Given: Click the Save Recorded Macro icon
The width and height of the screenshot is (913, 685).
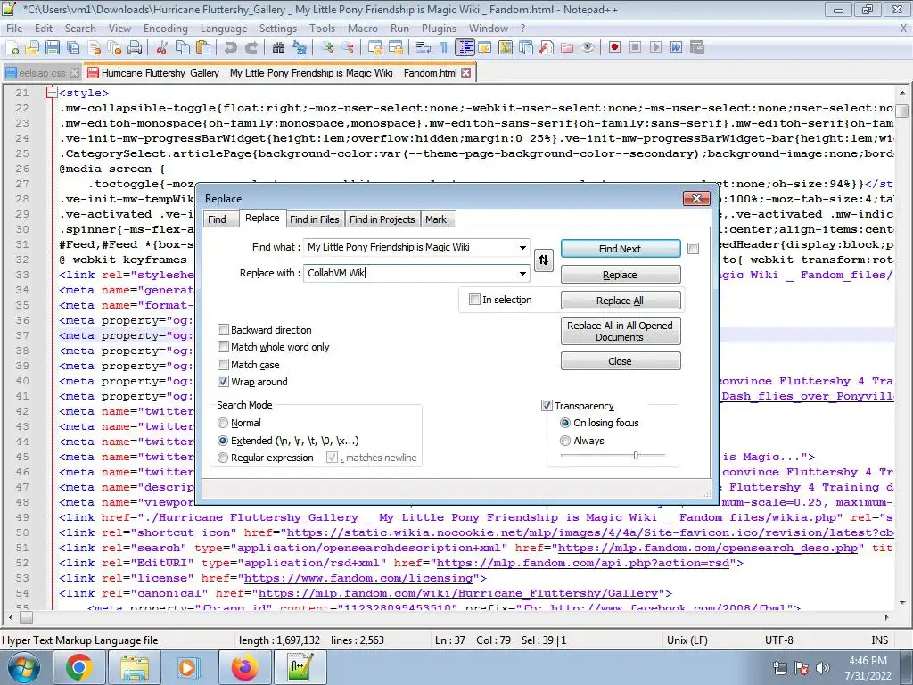Looking at the screenshot, I should pyautogui.click(x=697, y=47).
